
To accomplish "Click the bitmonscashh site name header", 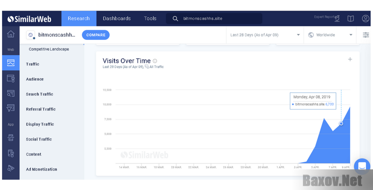I will tap(57, 35).
